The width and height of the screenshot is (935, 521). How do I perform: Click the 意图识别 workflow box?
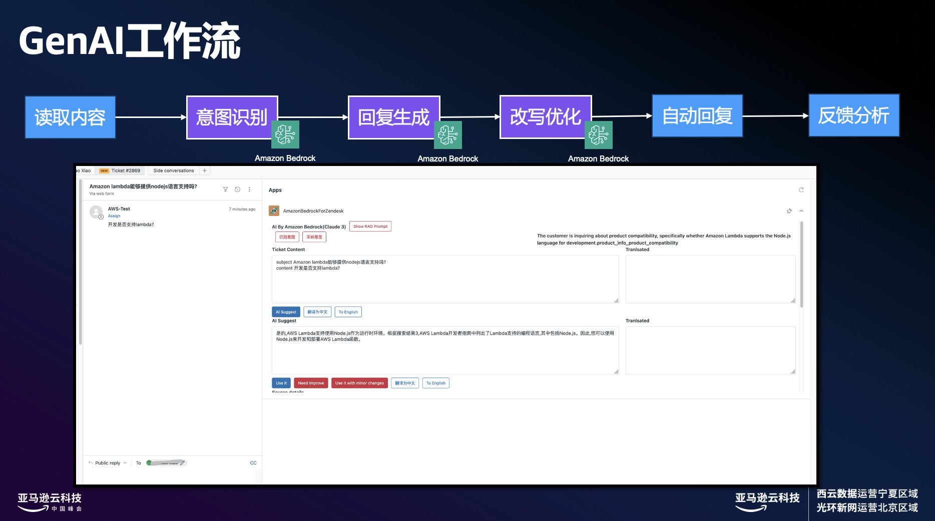coord(232,117)
